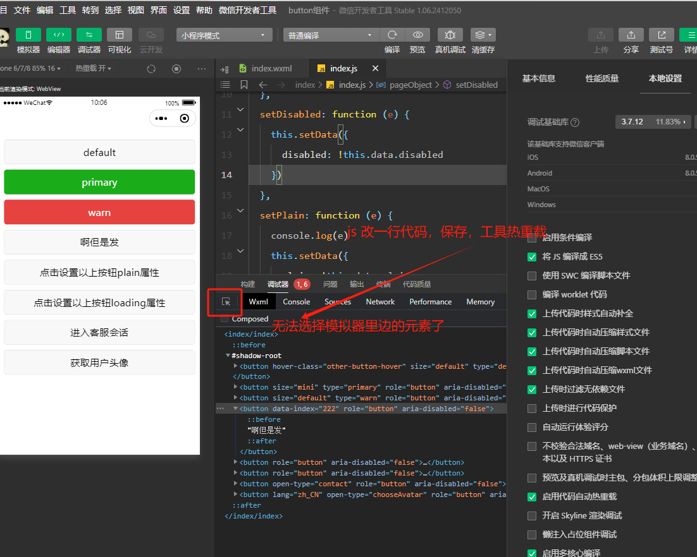This screenshot has width=697, height=557.
Task: Click the upload icon in toolbar
Action: pos(600,35)
